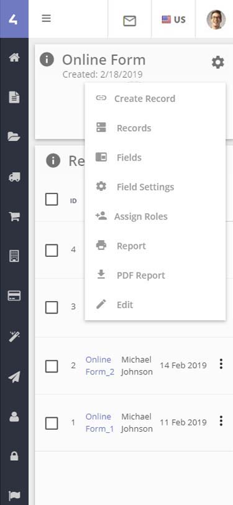Open the three-dot menu for Online Form_1
Screen dimensions: 233x505
(x=221, y=421)
